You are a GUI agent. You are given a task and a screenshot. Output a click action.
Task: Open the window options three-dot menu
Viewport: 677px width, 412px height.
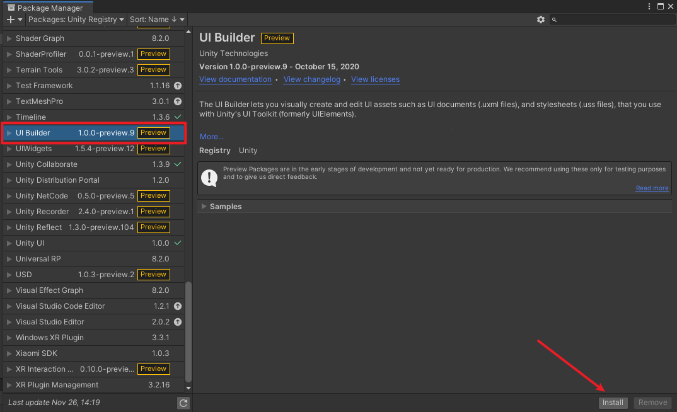click(x=649, y=6)
